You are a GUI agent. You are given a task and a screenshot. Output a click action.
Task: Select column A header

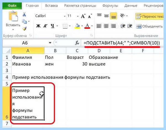28,51
